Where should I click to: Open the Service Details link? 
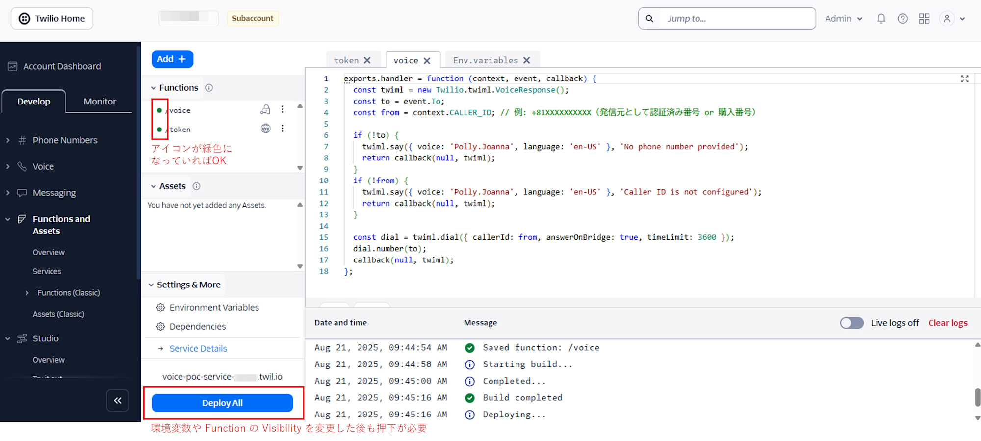pyautogui.click(x=198, y=349)
